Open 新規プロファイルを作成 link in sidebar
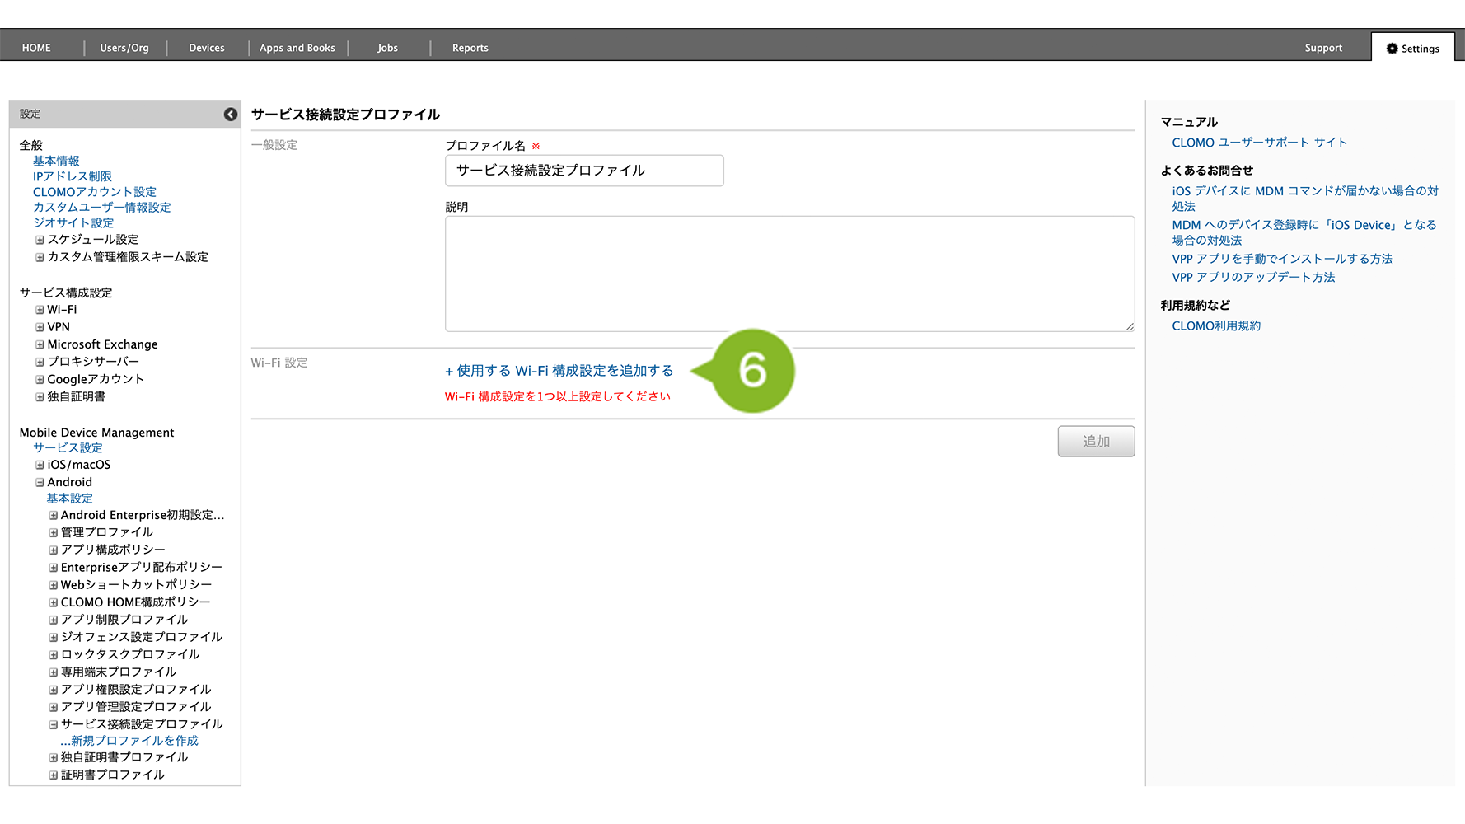 click(x=130, y=741)
